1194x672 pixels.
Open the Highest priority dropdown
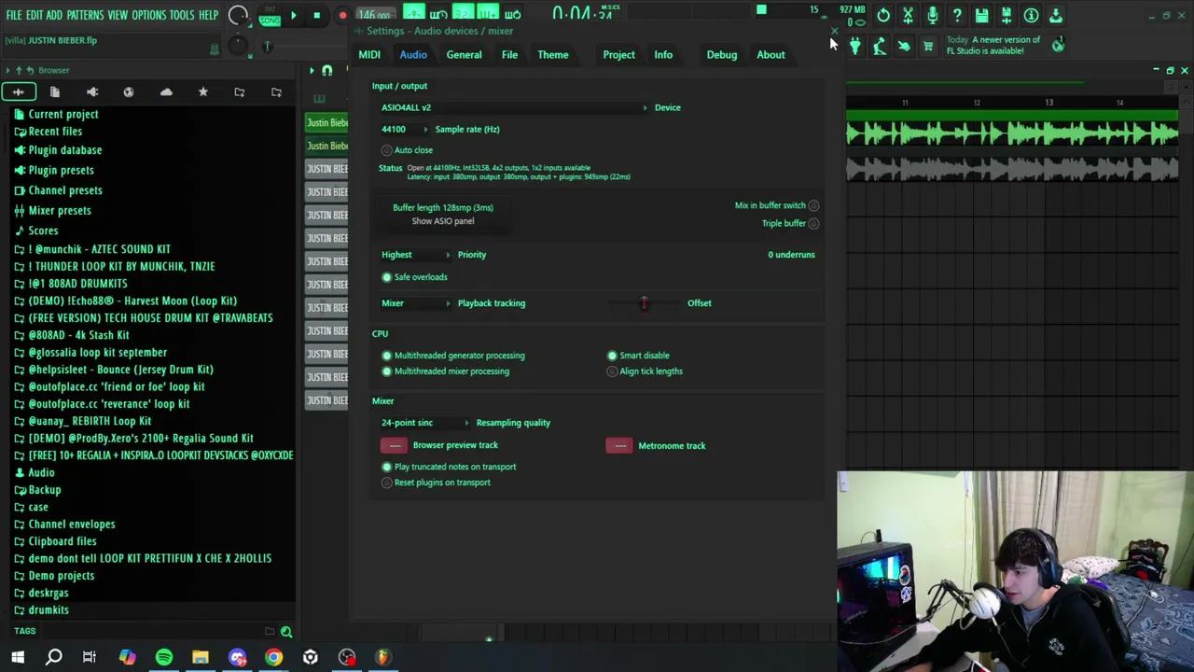pyautogui.click(x=416, y=255)
